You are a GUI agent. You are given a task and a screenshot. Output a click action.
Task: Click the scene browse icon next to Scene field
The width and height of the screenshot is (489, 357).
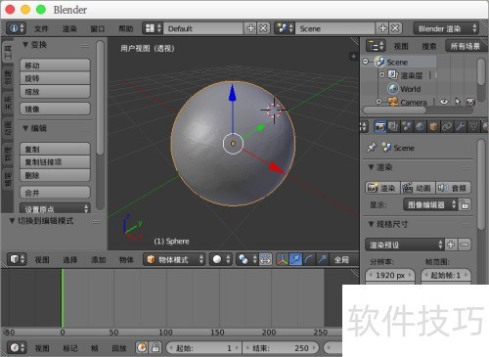(x=285, y=28)
